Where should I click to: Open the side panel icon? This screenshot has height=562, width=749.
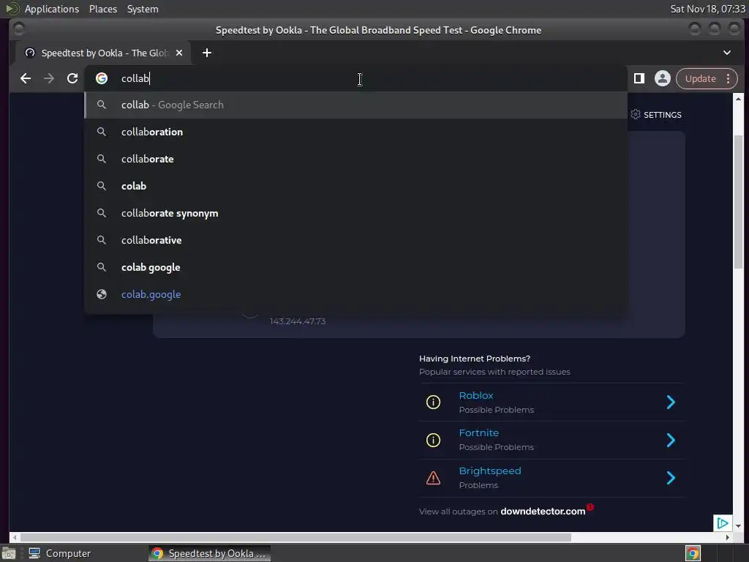639,78
